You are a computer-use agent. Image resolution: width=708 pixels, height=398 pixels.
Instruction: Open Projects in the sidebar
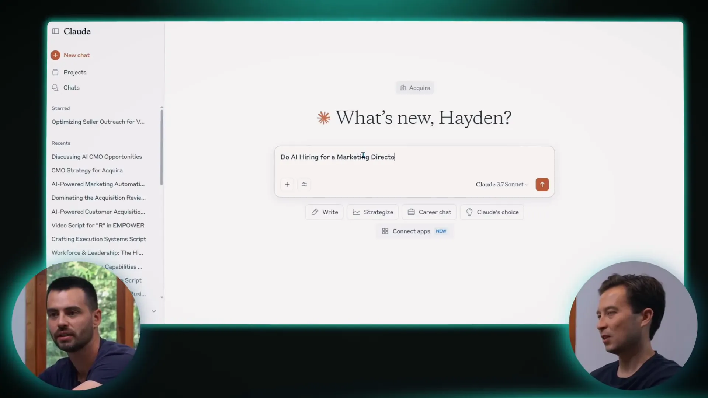point(74,72)
